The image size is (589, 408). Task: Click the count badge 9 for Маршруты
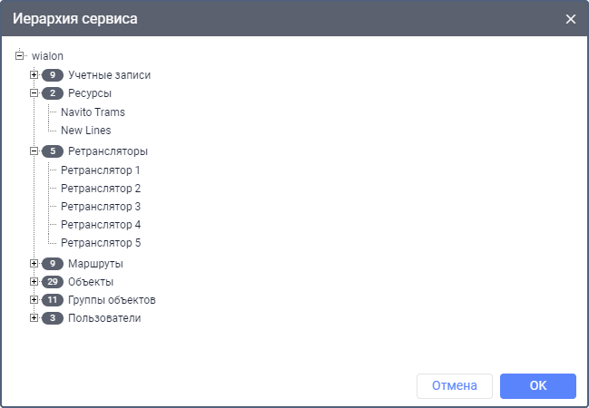tap(53, 264)
